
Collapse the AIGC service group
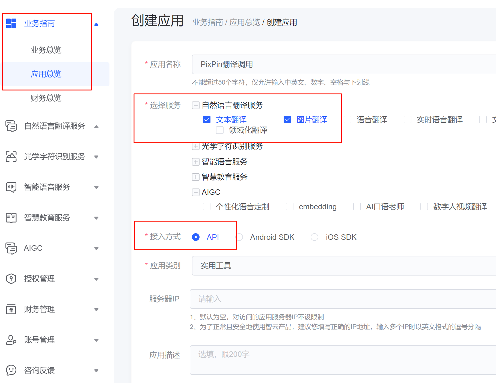click(195, 192)
